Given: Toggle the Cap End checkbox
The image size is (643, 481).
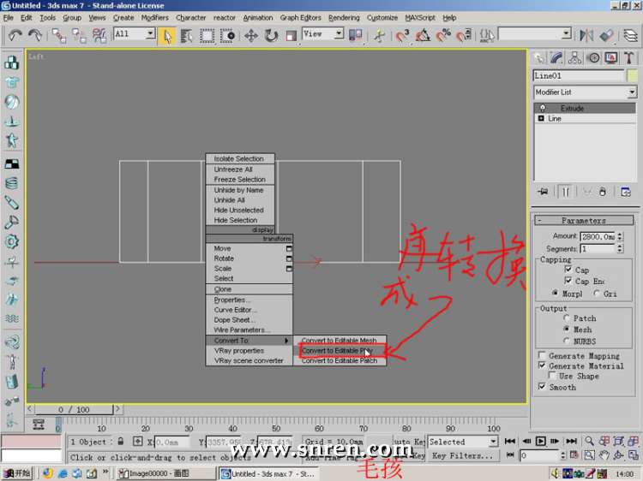Looking at the screenshot, I should (x=568, y=281).
